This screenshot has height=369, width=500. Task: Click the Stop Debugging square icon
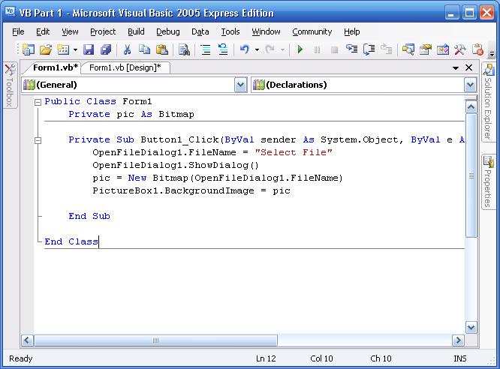[x=334, y=49]
